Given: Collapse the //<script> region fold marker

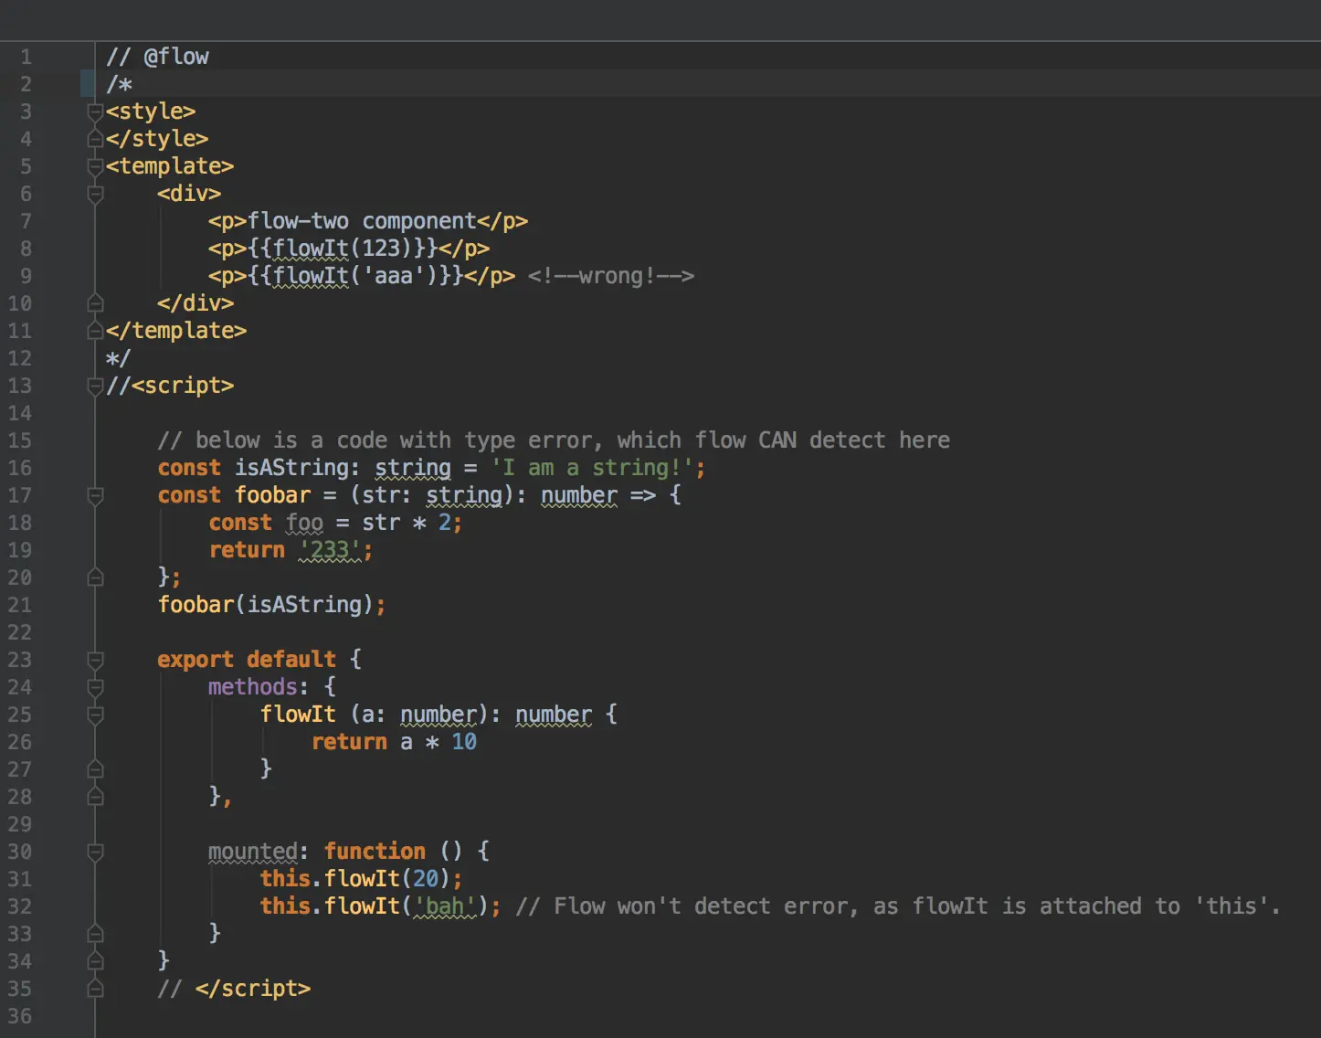Looking at the screenshot, I should [x=95, y=386].
